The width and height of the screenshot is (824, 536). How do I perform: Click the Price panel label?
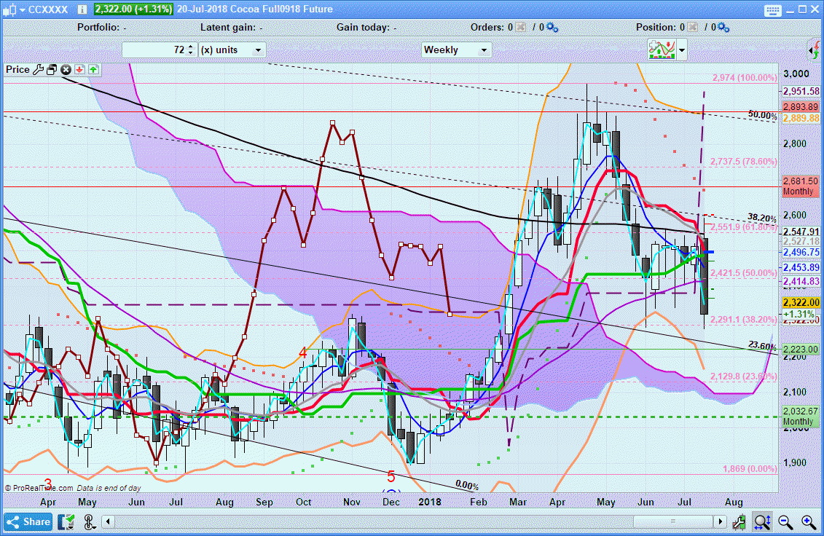[x=18, y=69]
